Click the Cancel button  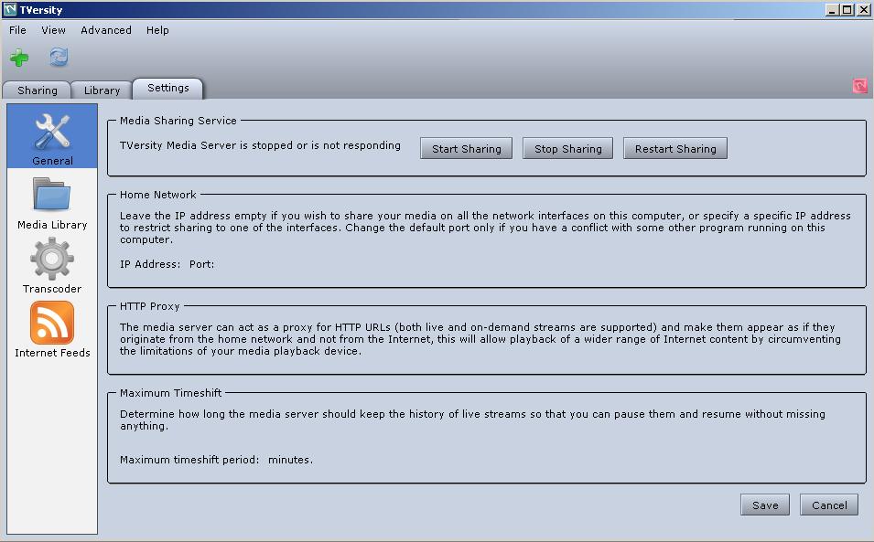(829, 505)
